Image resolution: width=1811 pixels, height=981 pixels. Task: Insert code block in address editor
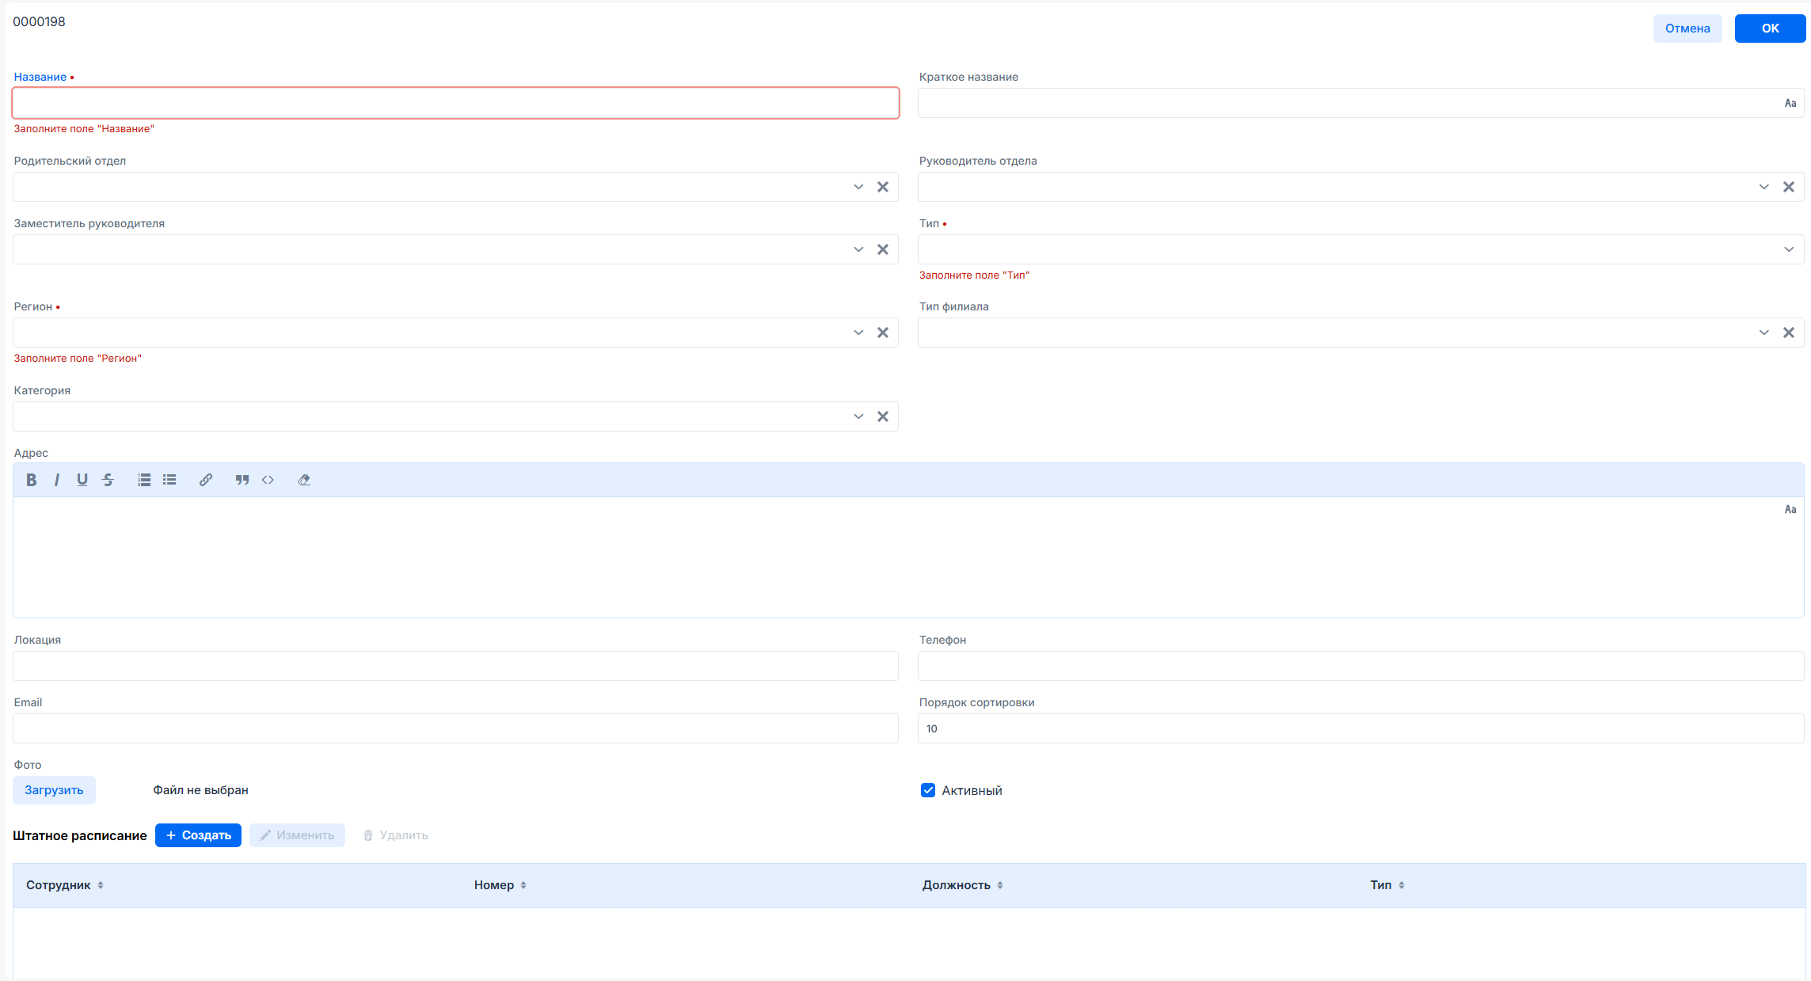click(268, 480)
